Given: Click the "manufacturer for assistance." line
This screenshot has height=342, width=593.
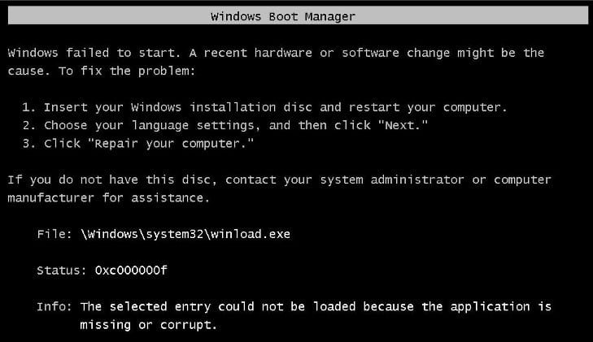Looking at the screenshot, I should coord(108,197).
